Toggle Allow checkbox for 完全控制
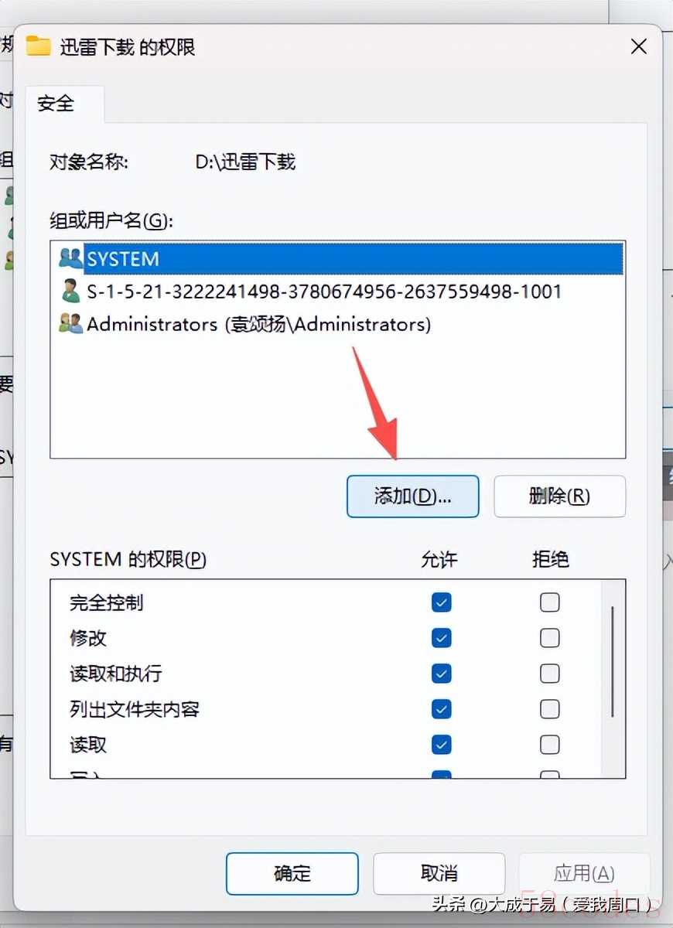This screenshot has width=673, height=928. pos(442,602)
